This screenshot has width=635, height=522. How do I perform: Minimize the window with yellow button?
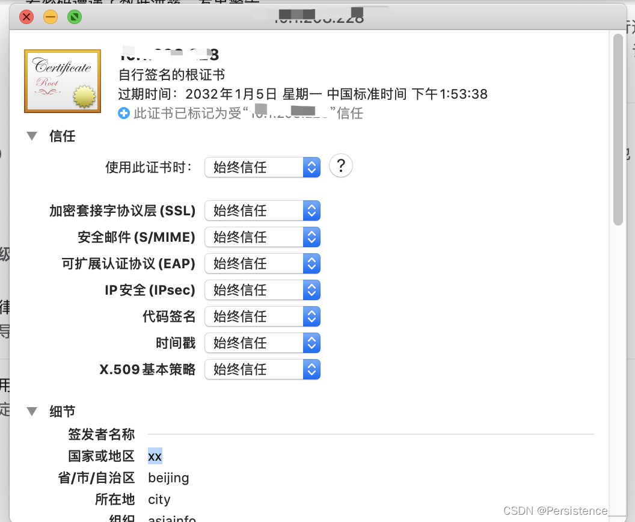pos(51,17)
